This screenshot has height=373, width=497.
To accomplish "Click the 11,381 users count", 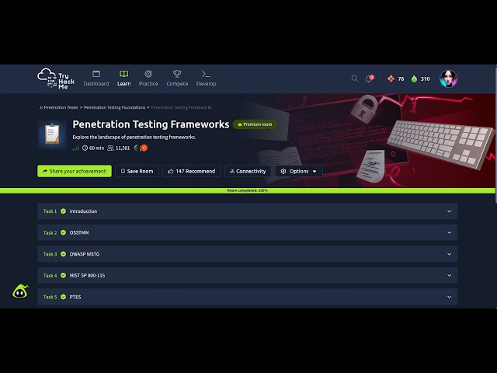I will coord(119,148).
